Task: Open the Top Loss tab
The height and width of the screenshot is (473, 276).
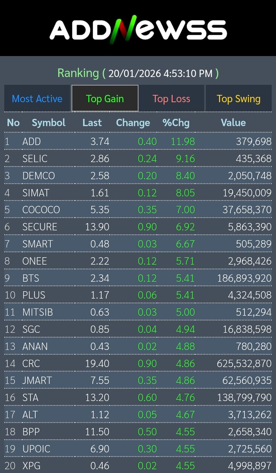Action: [x=171, y=99]
